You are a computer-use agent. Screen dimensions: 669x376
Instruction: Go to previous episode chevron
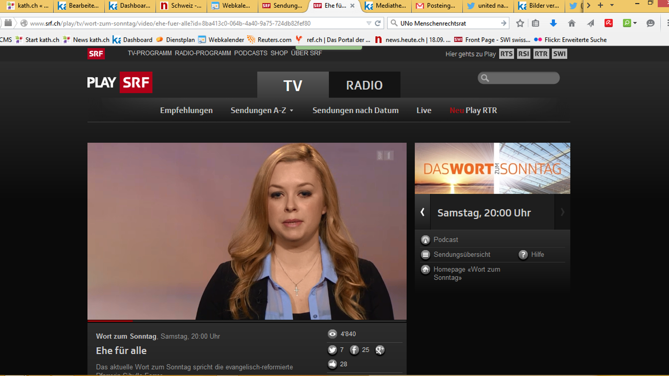click(422, 212)
